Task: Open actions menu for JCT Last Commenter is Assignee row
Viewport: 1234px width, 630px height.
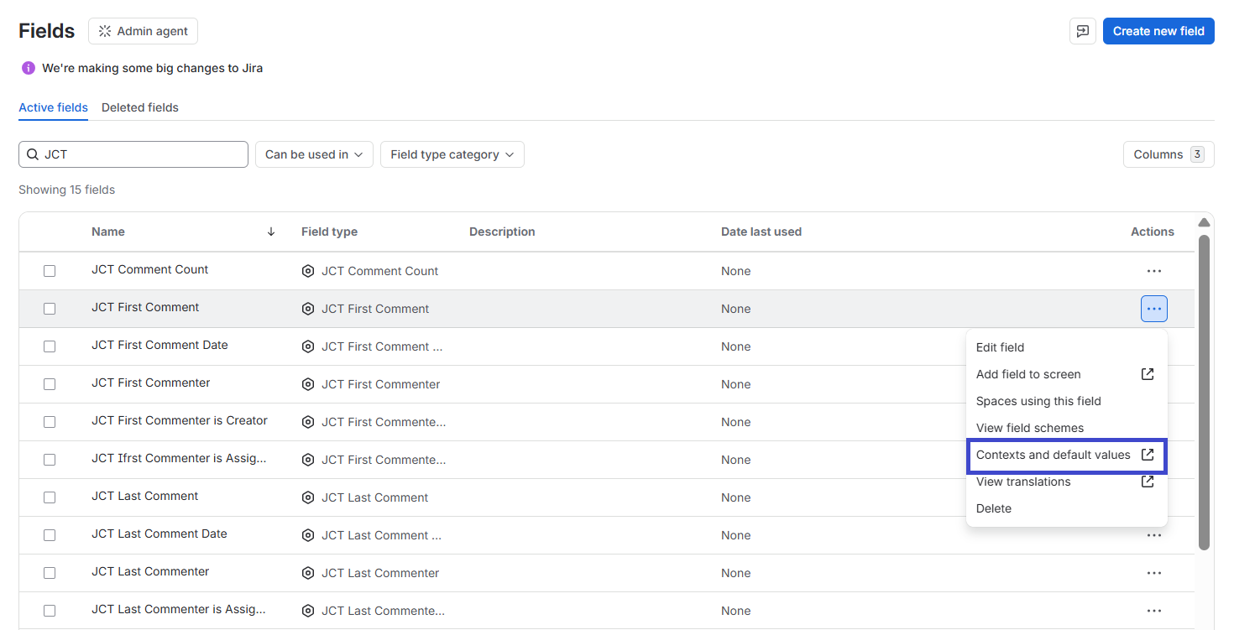Action: click(1154, 611)
